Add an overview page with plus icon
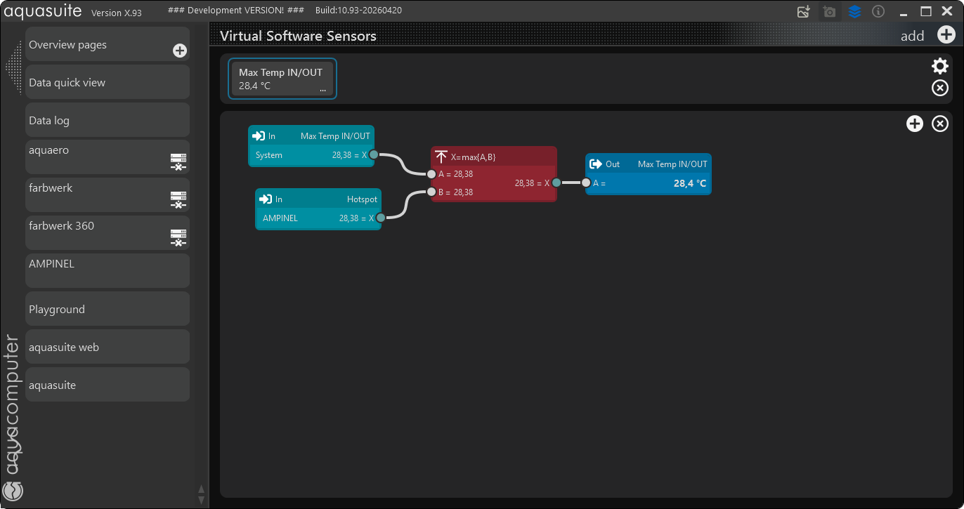Viewport: 964px width, 509px height. [180, 51]
